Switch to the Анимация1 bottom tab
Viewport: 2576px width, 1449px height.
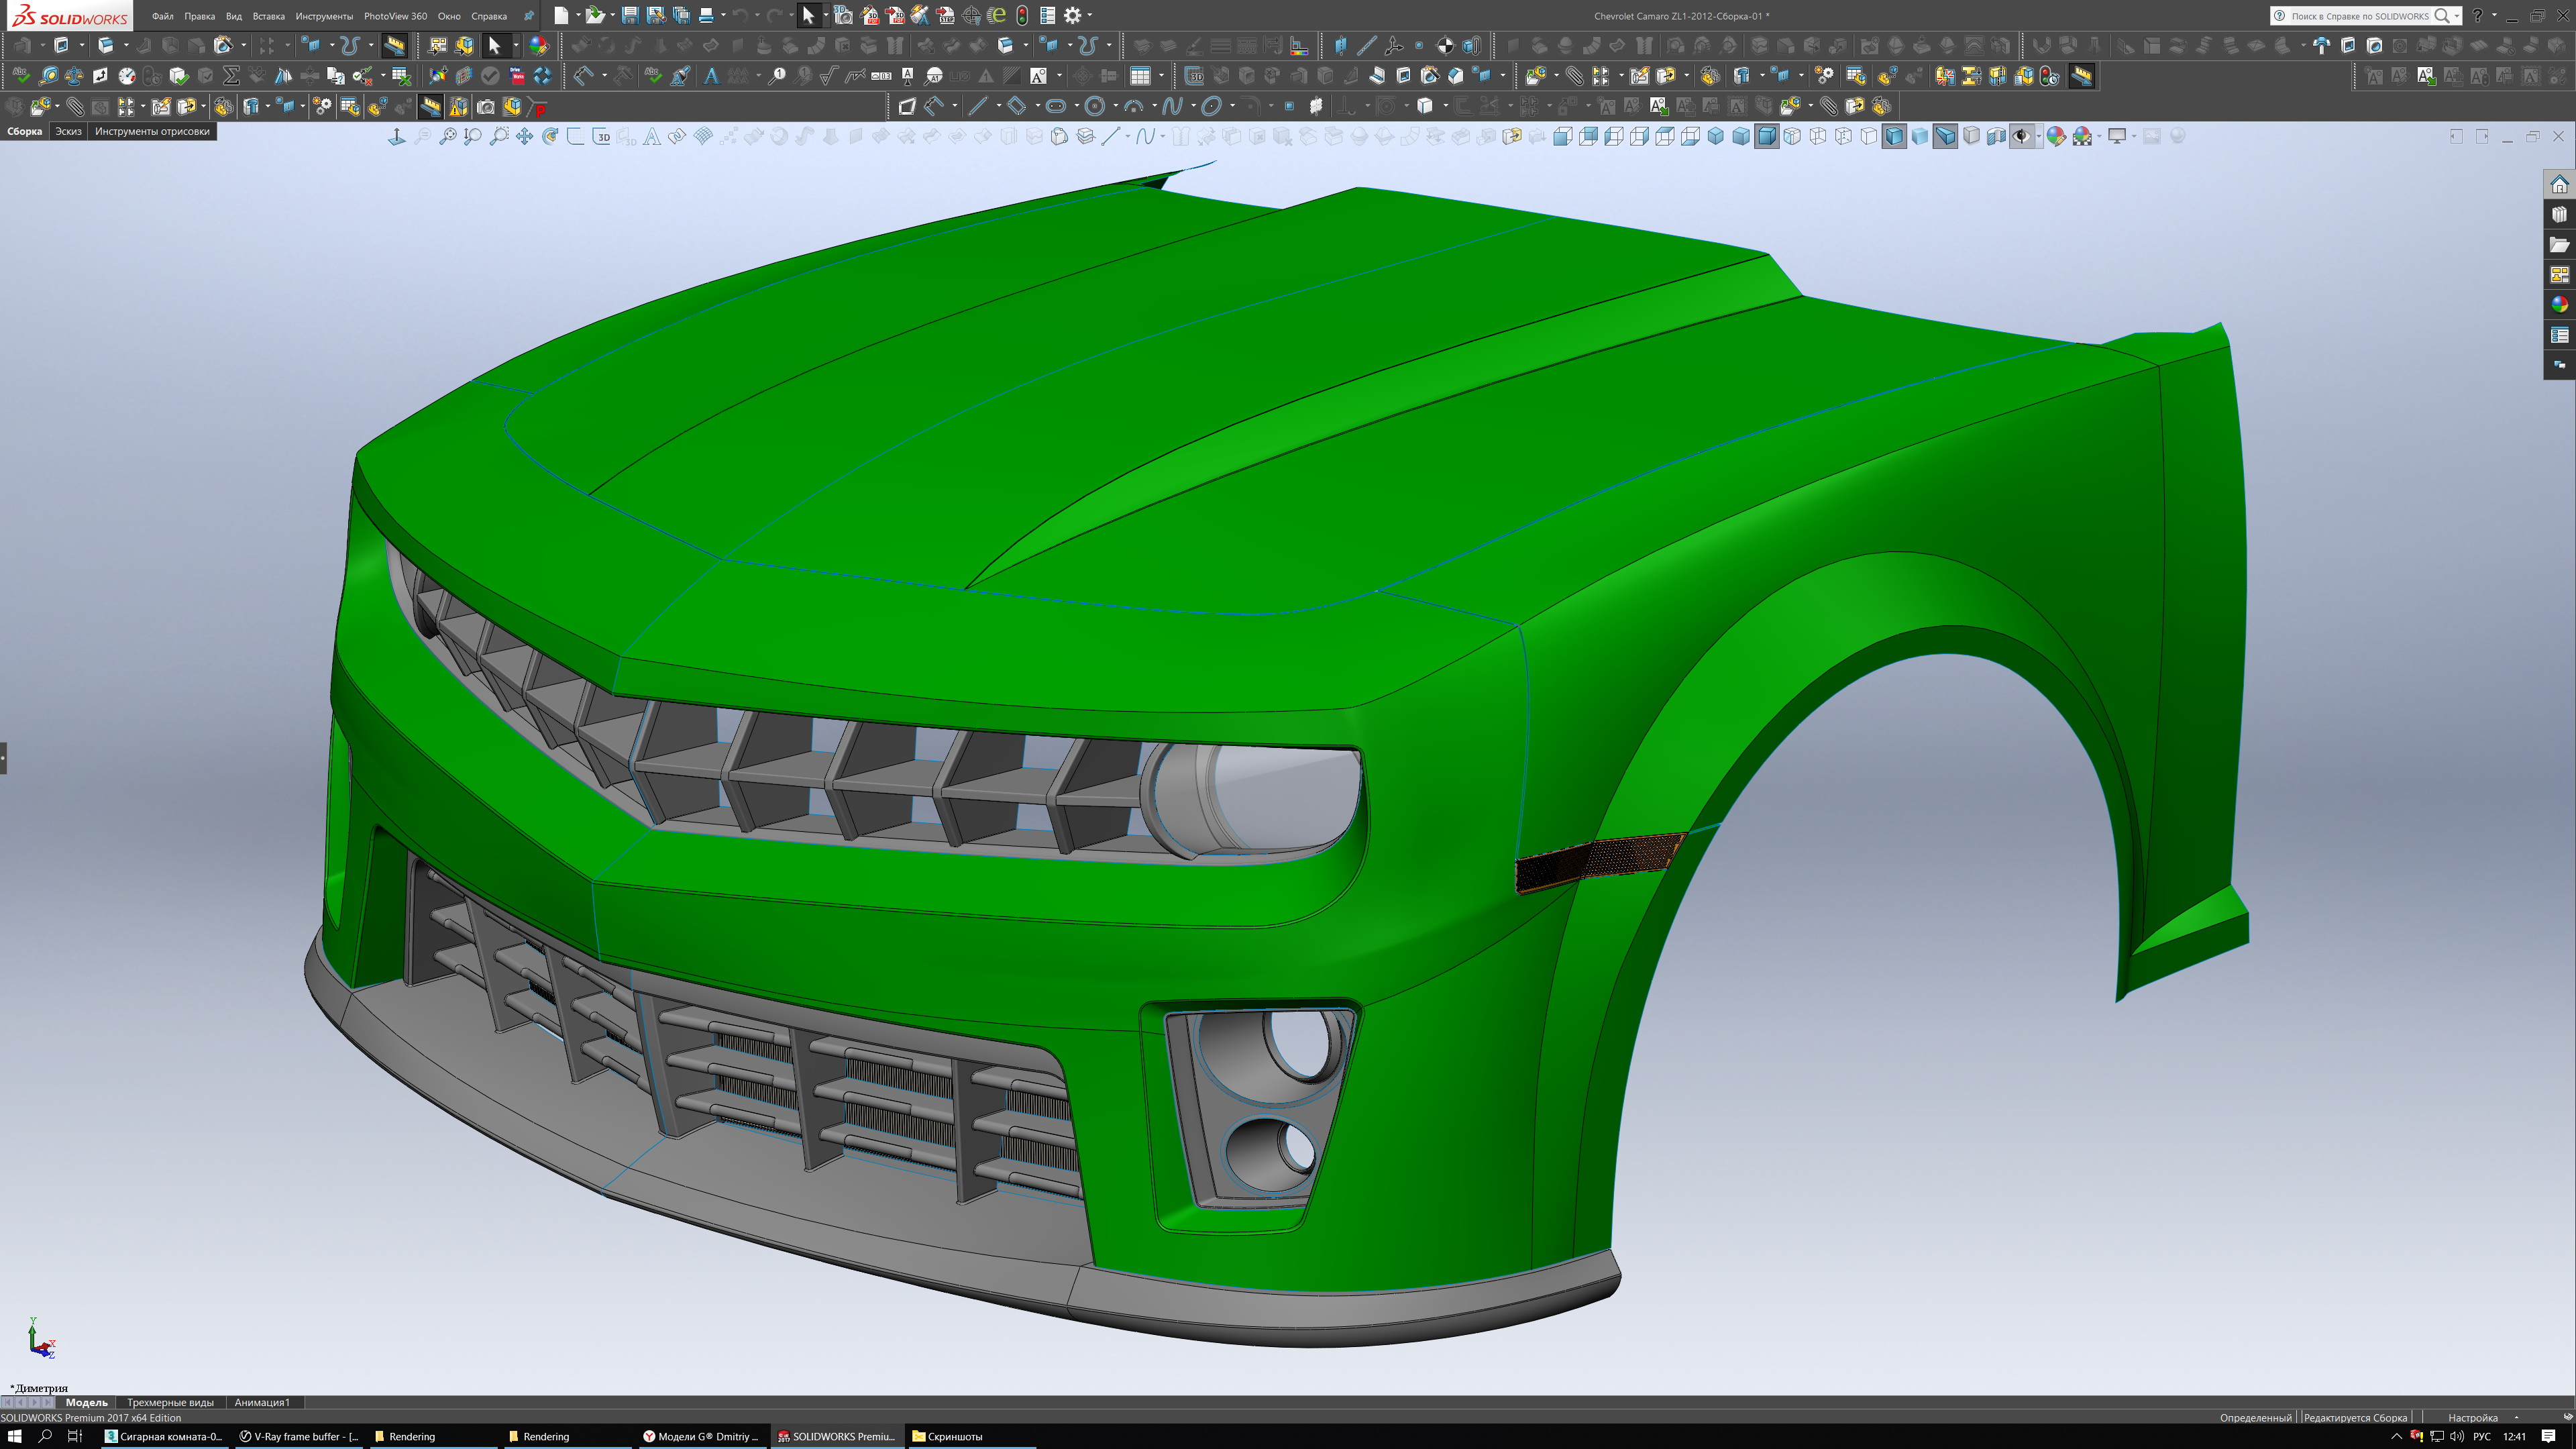pos(262,1402)
